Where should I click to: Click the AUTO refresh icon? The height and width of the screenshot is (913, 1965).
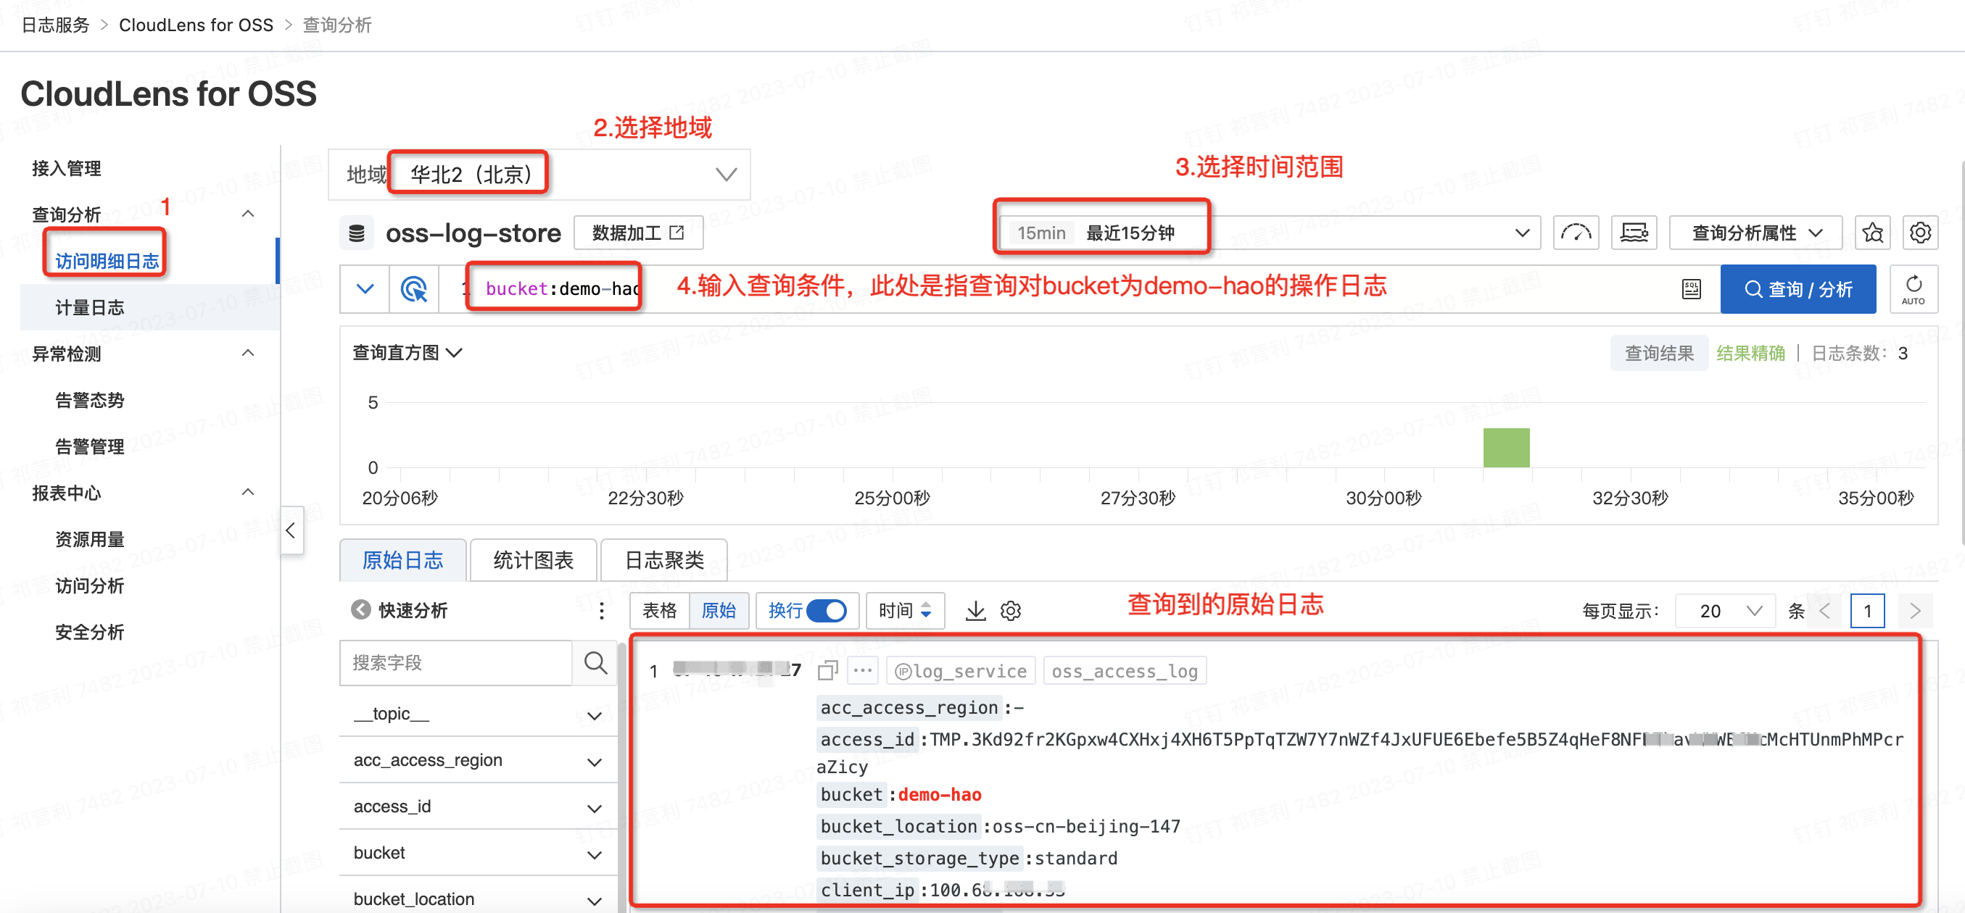(1913, 290)
